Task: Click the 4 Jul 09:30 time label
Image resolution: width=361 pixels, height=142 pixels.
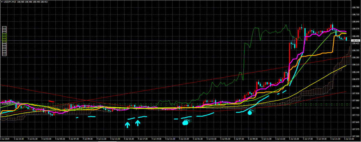Action: (x=88, y=139)
